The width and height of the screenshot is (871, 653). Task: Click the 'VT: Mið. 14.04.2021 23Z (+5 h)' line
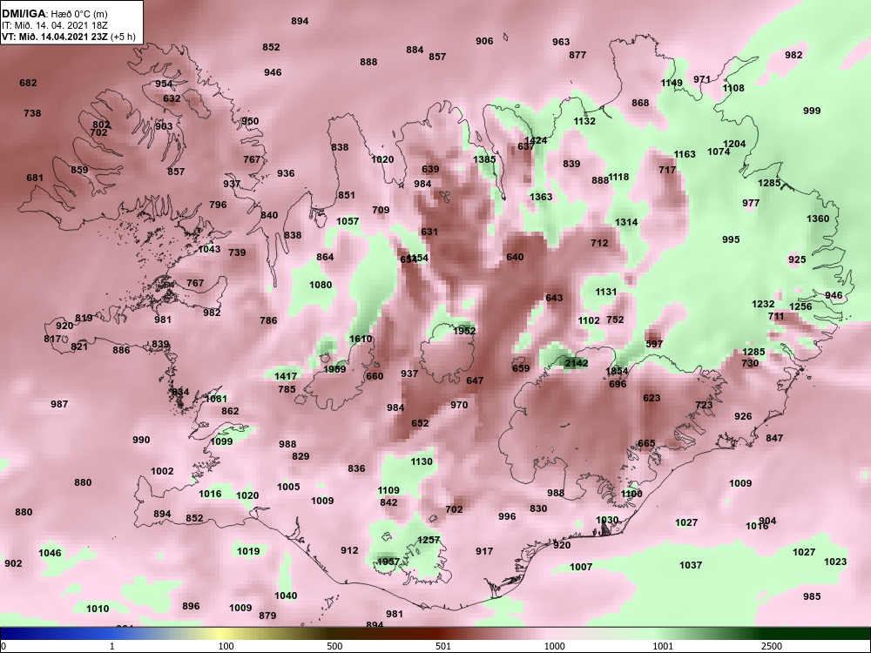[x=68, y=37]
